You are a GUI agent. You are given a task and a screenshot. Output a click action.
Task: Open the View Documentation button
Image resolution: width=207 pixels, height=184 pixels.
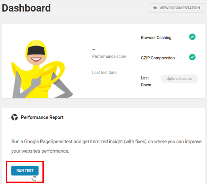click(177, 8)
